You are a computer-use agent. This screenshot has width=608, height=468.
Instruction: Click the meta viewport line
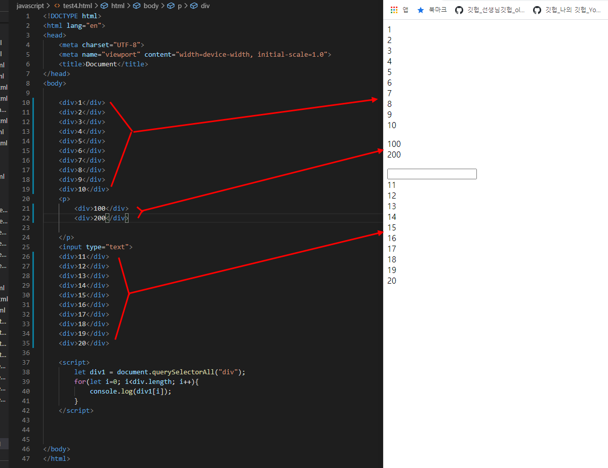(x=195, y=54)
